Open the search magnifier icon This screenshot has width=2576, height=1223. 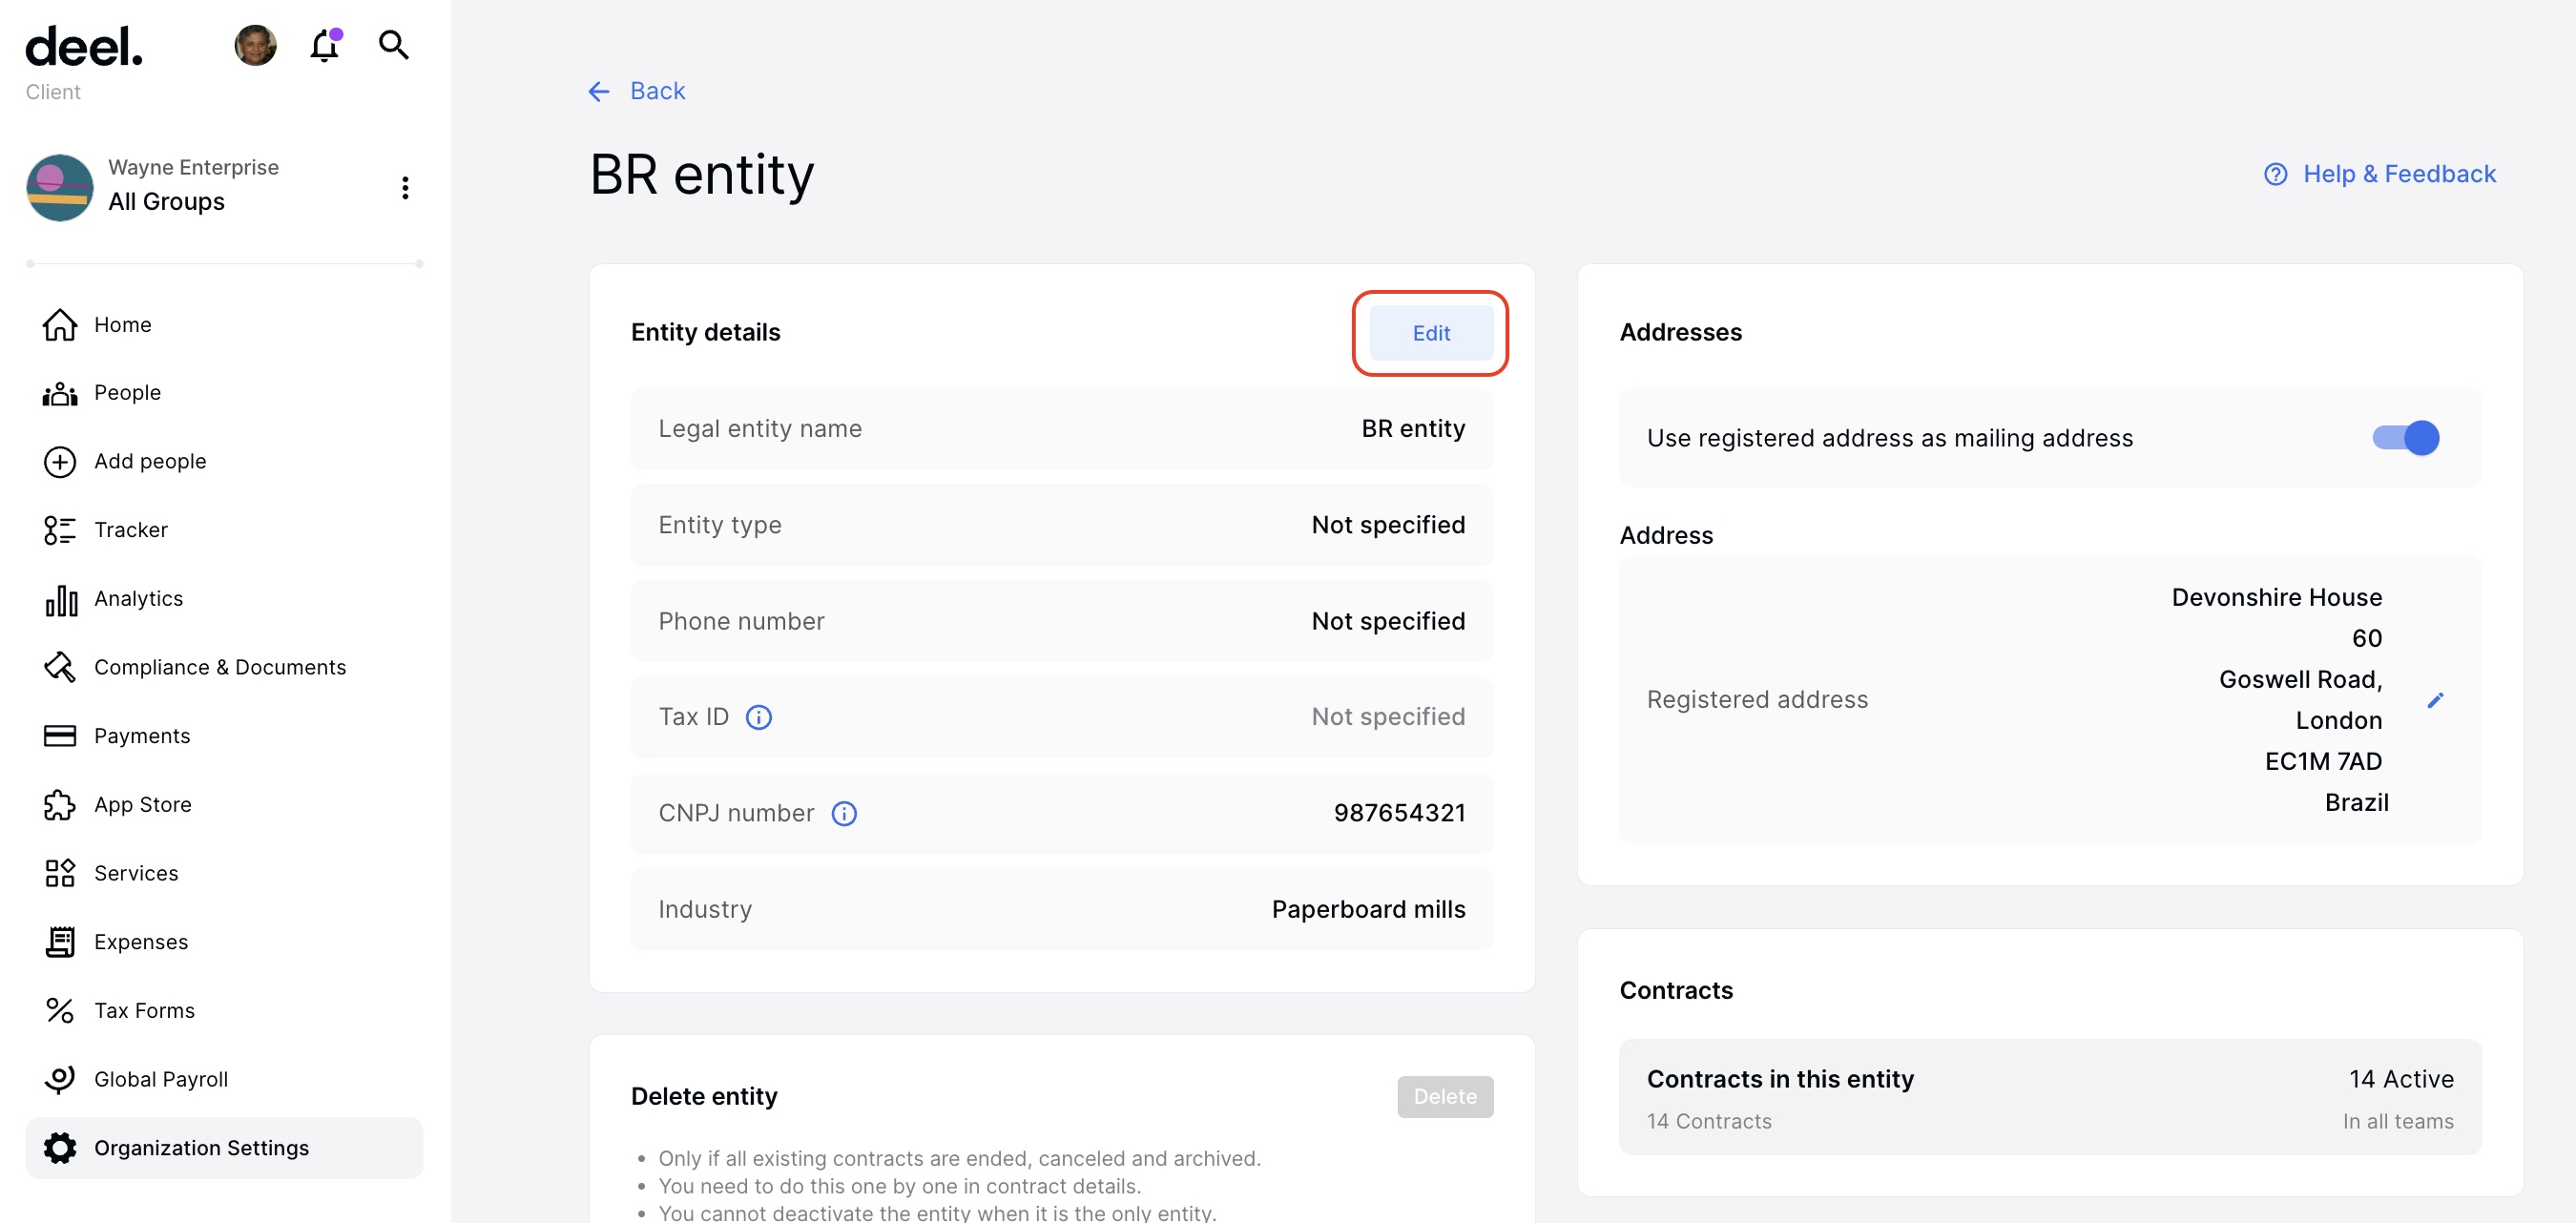(393, 45)
